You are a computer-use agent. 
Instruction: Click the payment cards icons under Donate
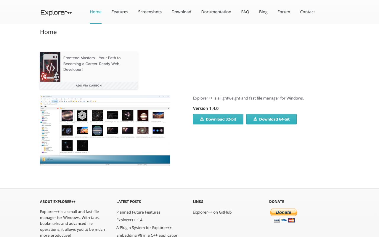click(x=284, y=220)
